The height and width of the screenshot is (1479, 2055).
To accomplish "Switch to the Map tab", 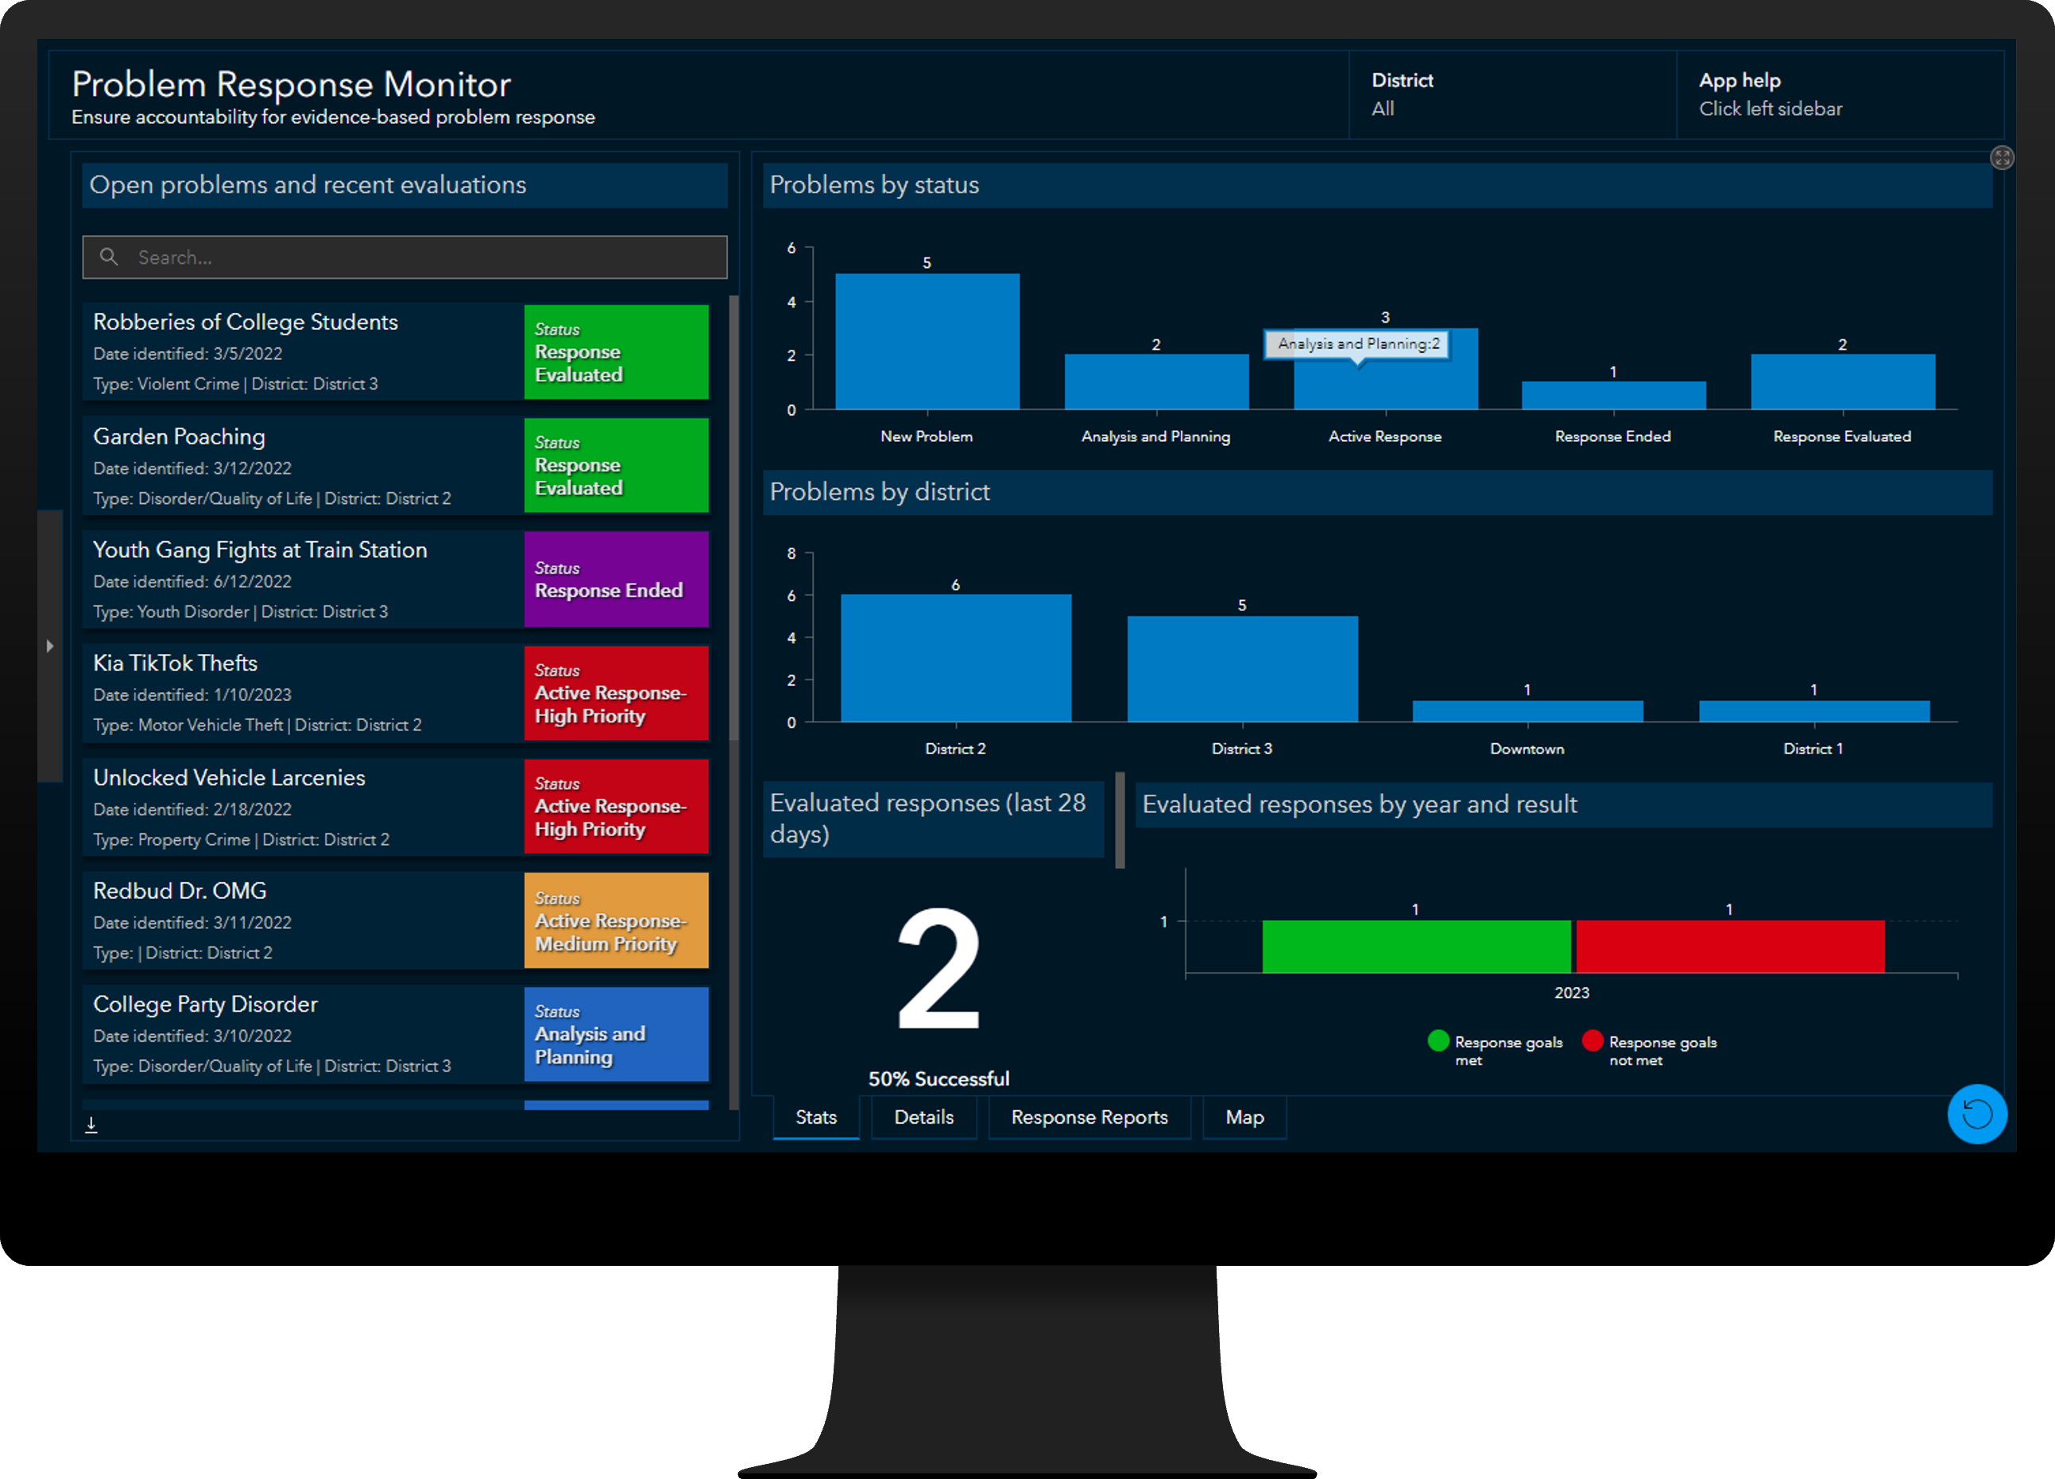I will coord(1244,1117).
